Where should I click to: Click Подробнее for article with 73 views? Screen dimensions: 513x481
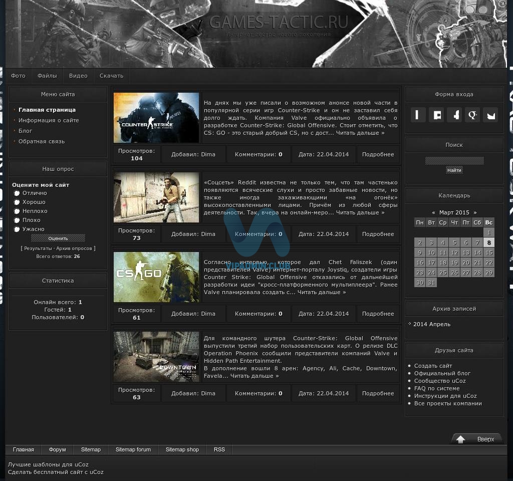(378, 234)
